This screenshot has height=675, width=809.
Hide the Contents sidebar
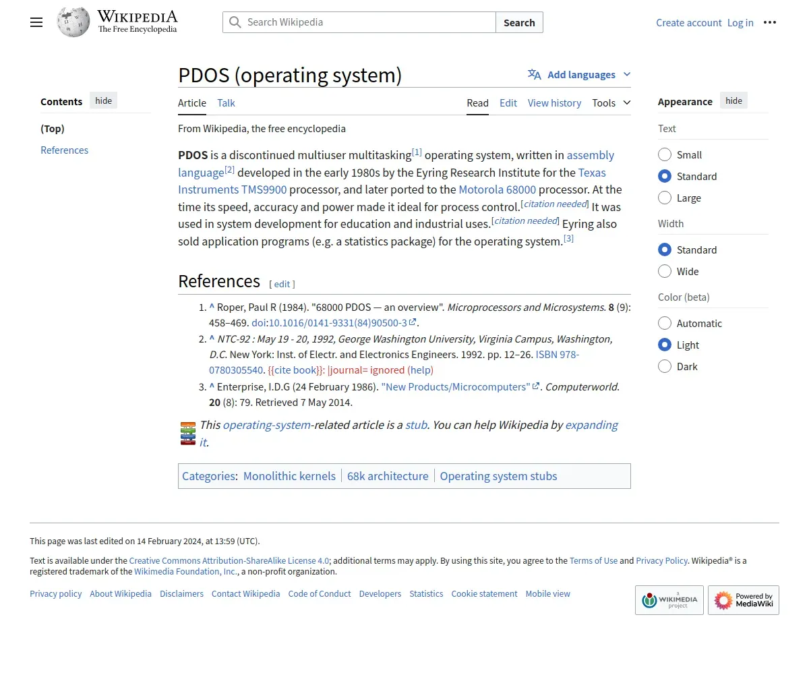[x=103, y=100]
